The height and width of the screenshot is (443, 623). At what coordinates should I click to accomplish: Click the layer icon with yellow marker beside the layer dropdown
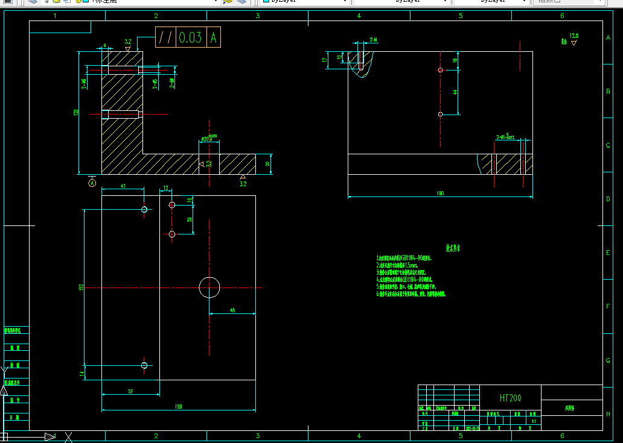(x=228, y=2)
